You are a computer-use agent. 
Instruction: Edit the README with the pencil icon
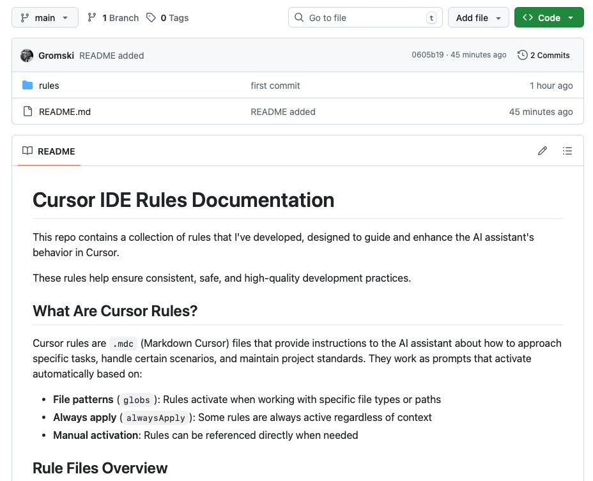point(543,151)
